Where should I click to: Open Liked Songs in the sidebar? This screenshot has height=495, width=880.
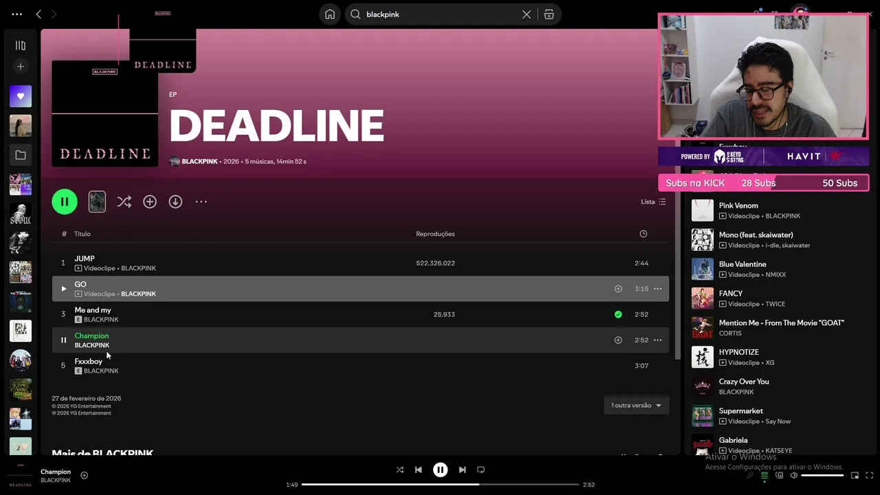(21, 96)
